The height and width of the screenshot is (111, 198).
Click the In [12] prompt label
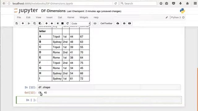[x=30, y=87]
